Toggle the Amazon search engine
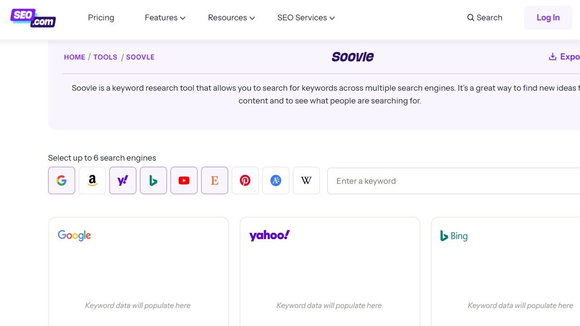The image size is (580, 326). click(x=92, y=180)
